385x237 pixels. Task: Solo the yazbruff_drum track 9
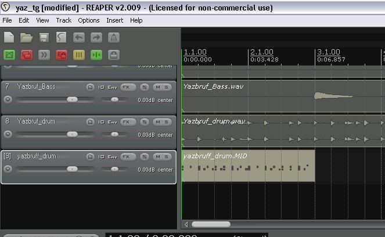167,157
